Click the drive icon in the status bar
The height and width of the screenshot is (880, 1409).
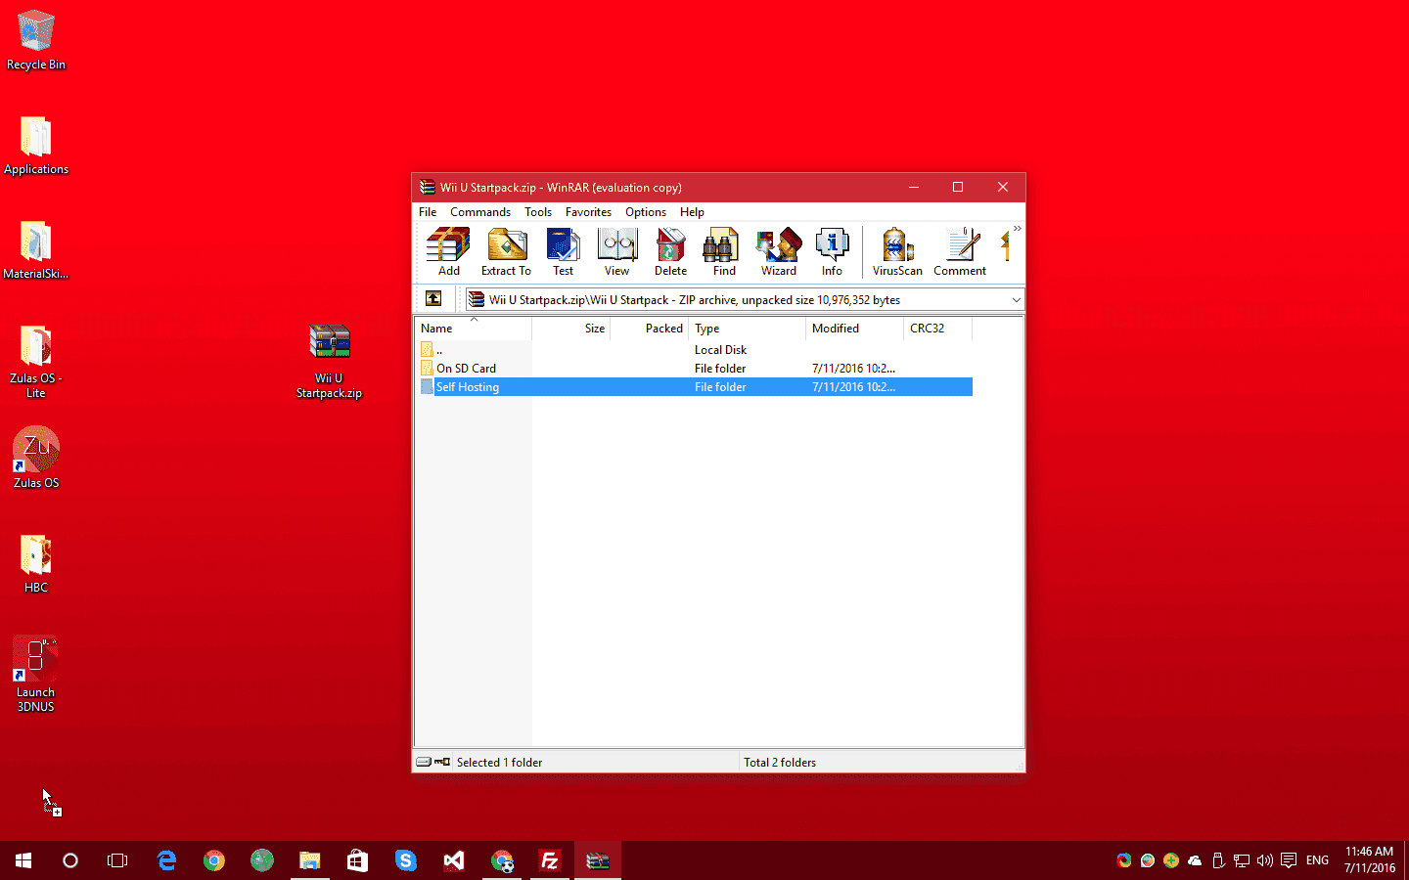[424, 762]
